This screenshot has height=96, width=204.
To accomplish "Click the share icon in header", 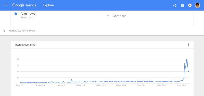I will 175,5.
